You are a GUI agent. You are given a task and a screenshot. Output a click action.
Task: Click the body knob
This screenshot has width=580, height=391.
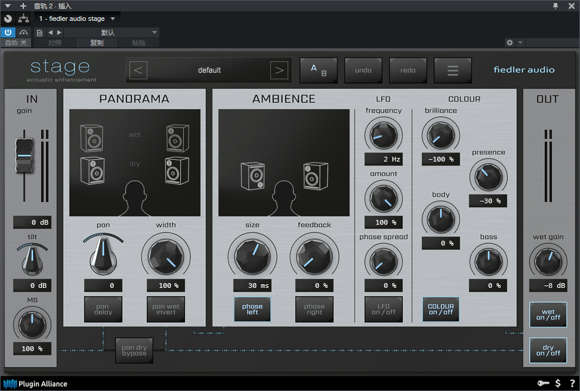441,219
